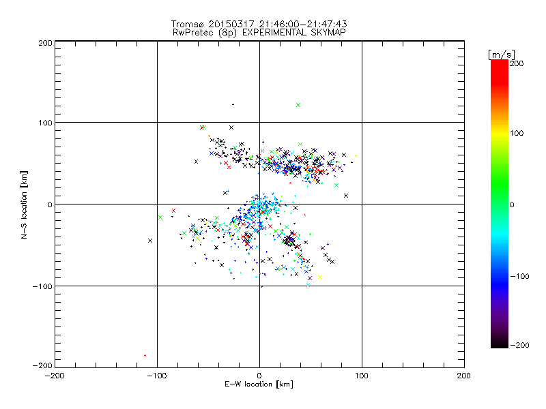Click the N-S axis tick label '-100'
The width and height of the screenshot is (546, 409).
pyautogui.click(x=42, y=286)
